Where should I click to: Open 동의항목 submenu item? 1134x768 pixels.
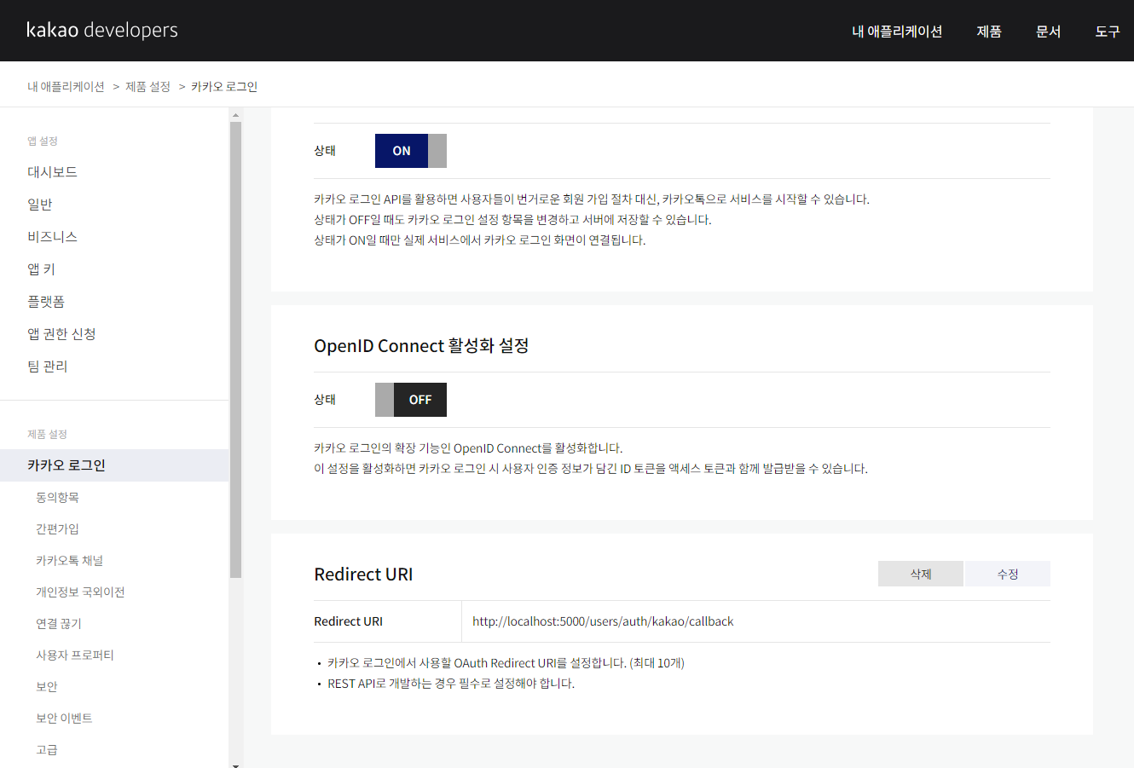click(57, 498)
